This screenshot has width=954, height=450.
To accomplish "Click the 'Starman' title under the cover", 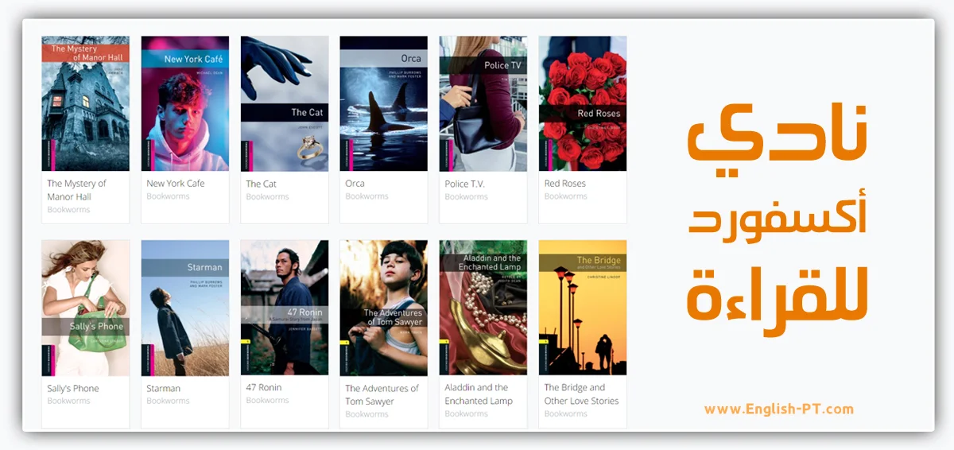I will [164, 389].
